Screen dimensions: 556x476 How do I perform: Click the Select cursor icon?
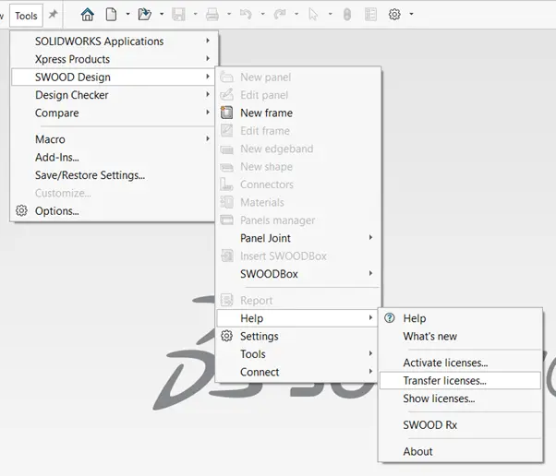pos(313,15)
